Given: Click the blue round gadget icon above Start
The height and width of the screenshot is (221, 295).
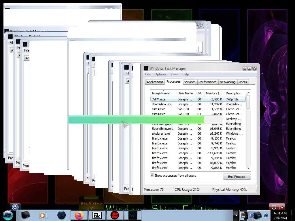Looking at the screenshot, I should tap(15, 207).
